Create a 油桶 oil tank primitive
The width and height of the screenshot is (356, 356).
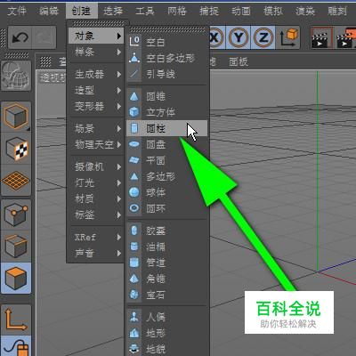click(166, 247)
